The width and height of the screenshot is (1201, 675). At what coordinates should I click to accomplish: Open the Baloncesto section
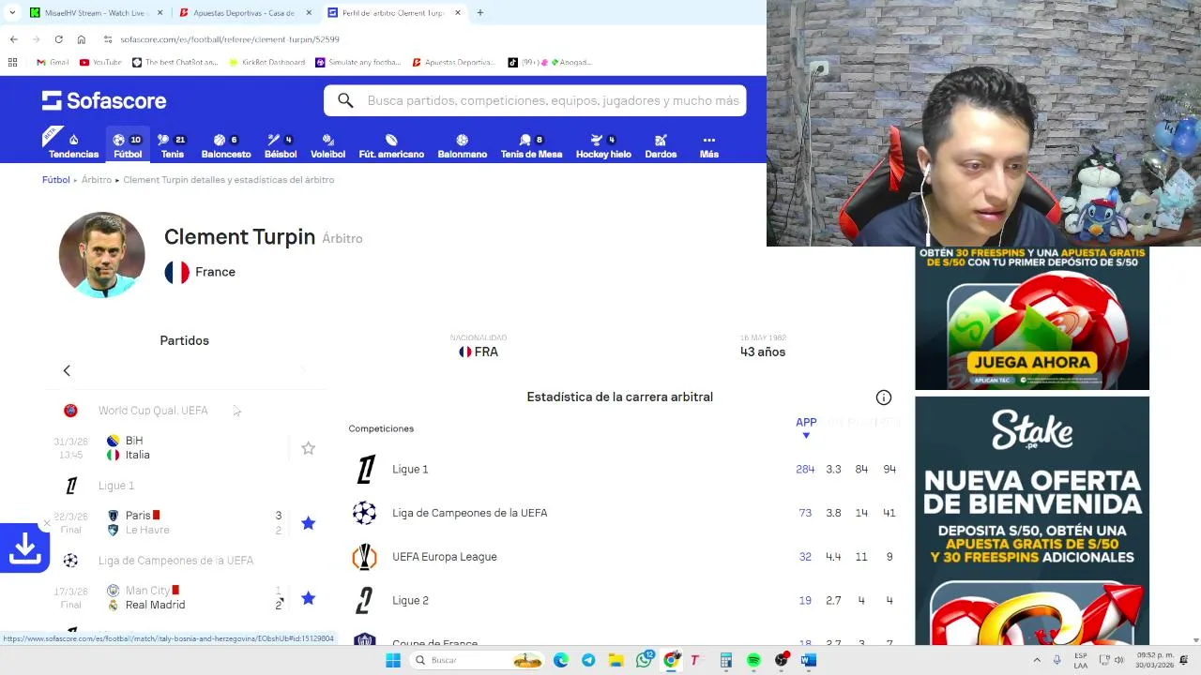(x=226, y=146)
